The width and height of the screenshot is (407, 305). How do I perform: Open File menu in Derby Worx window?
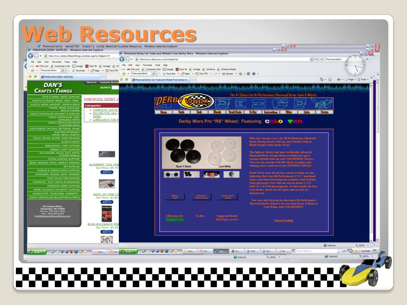[x=124, y=65]
